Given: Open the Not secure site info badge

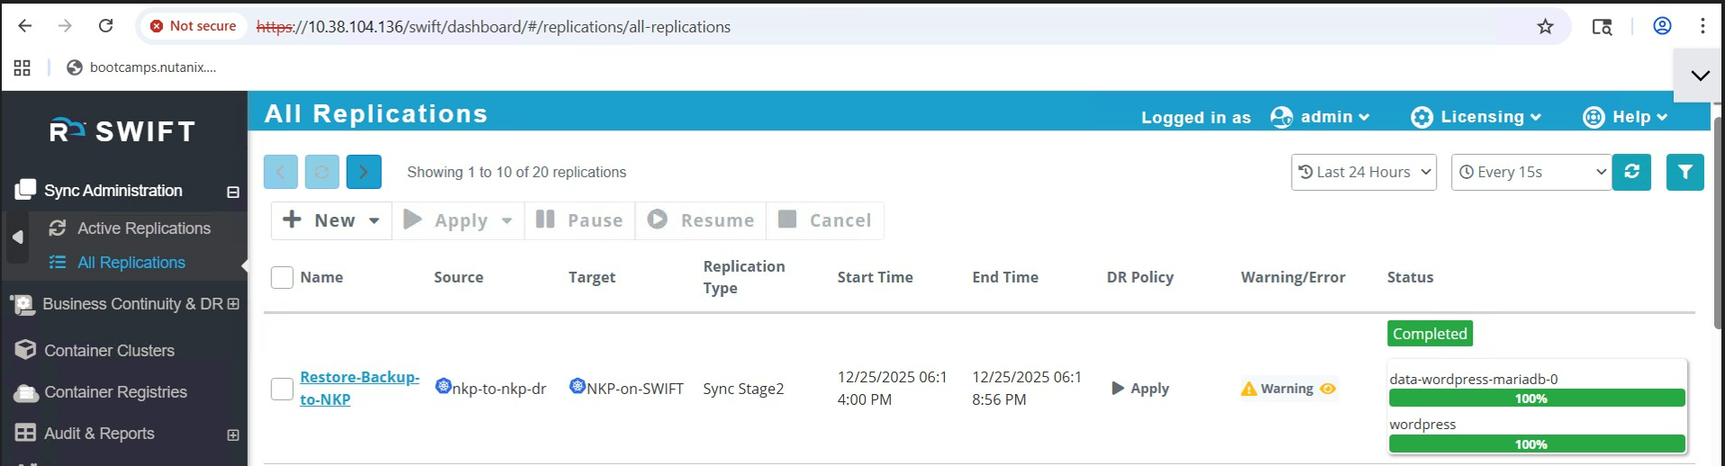Looking at the screenshot, I should click(194, 26).
